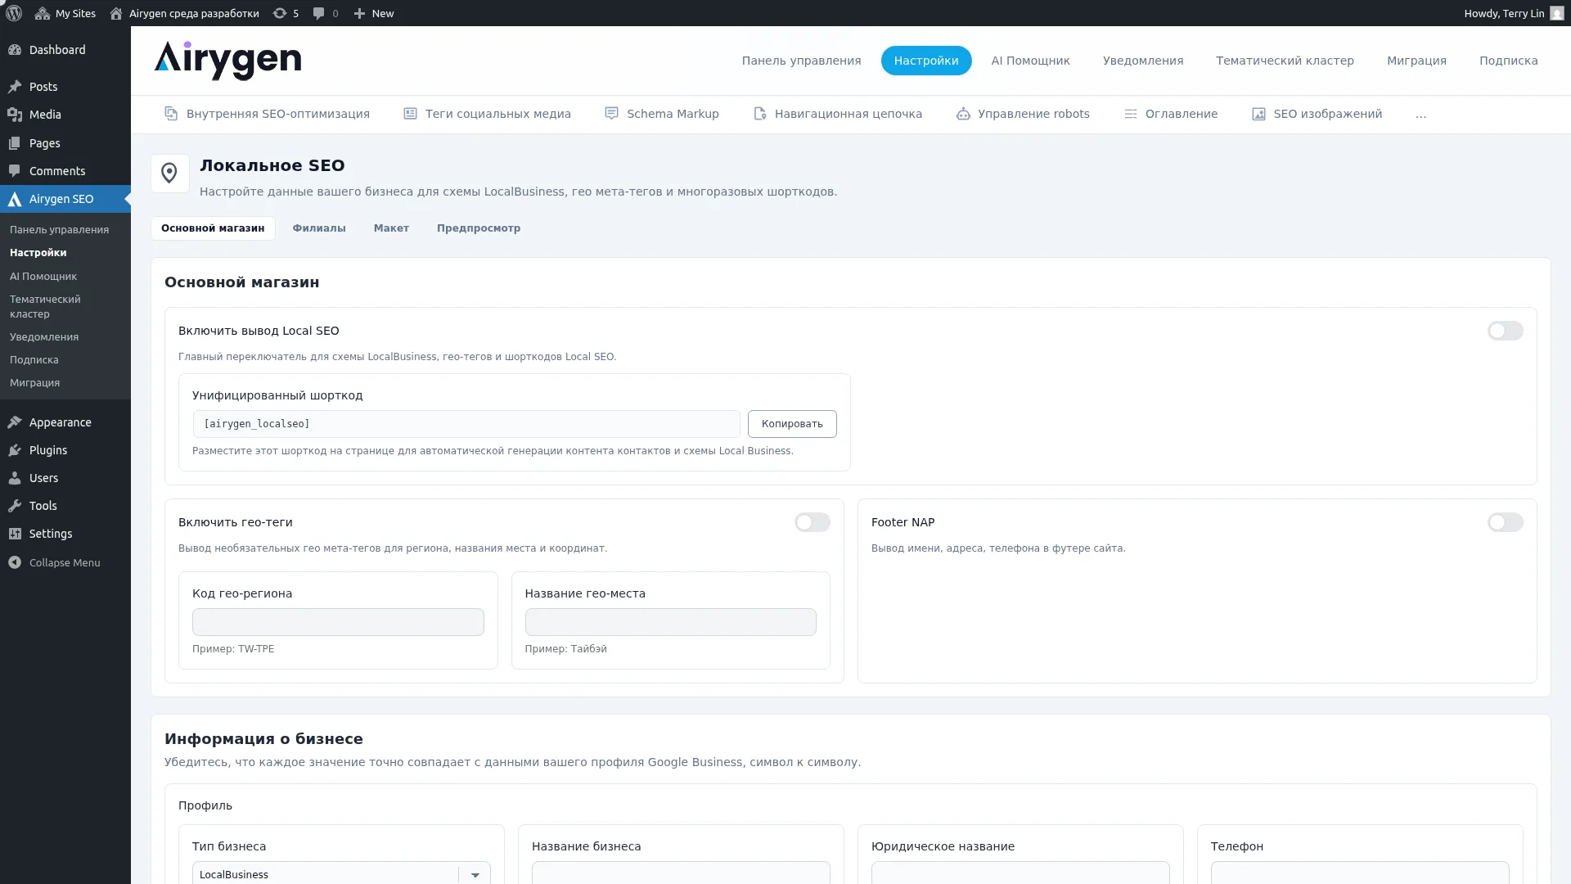
Task: Switch to the Предпросмотр tab
Action: click(479, 228)
